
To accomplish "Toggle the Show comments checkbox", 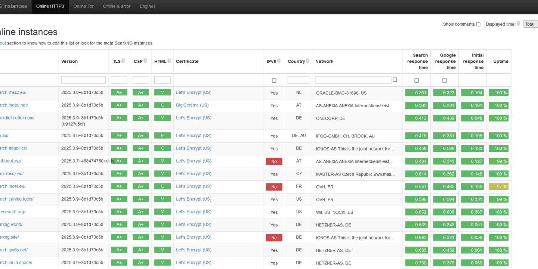I will click(x=478, y=24).
